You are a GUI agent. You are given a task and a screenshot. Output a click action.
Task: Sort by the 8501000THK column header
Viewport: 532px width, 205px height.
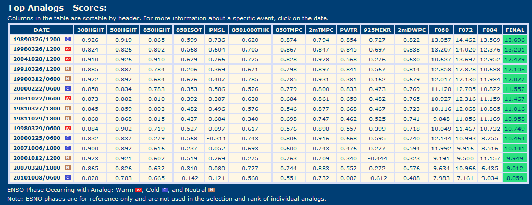250,30
